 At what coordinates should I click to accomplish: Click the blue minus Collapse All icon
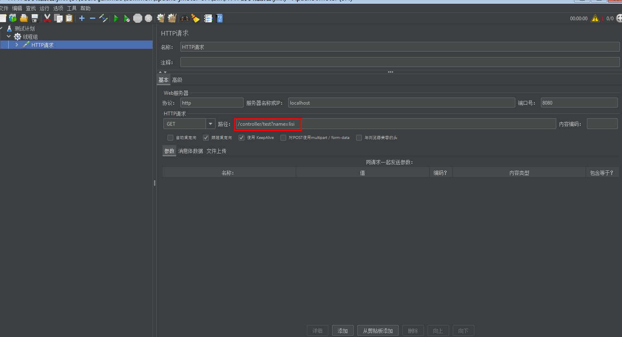click(93, 18)
